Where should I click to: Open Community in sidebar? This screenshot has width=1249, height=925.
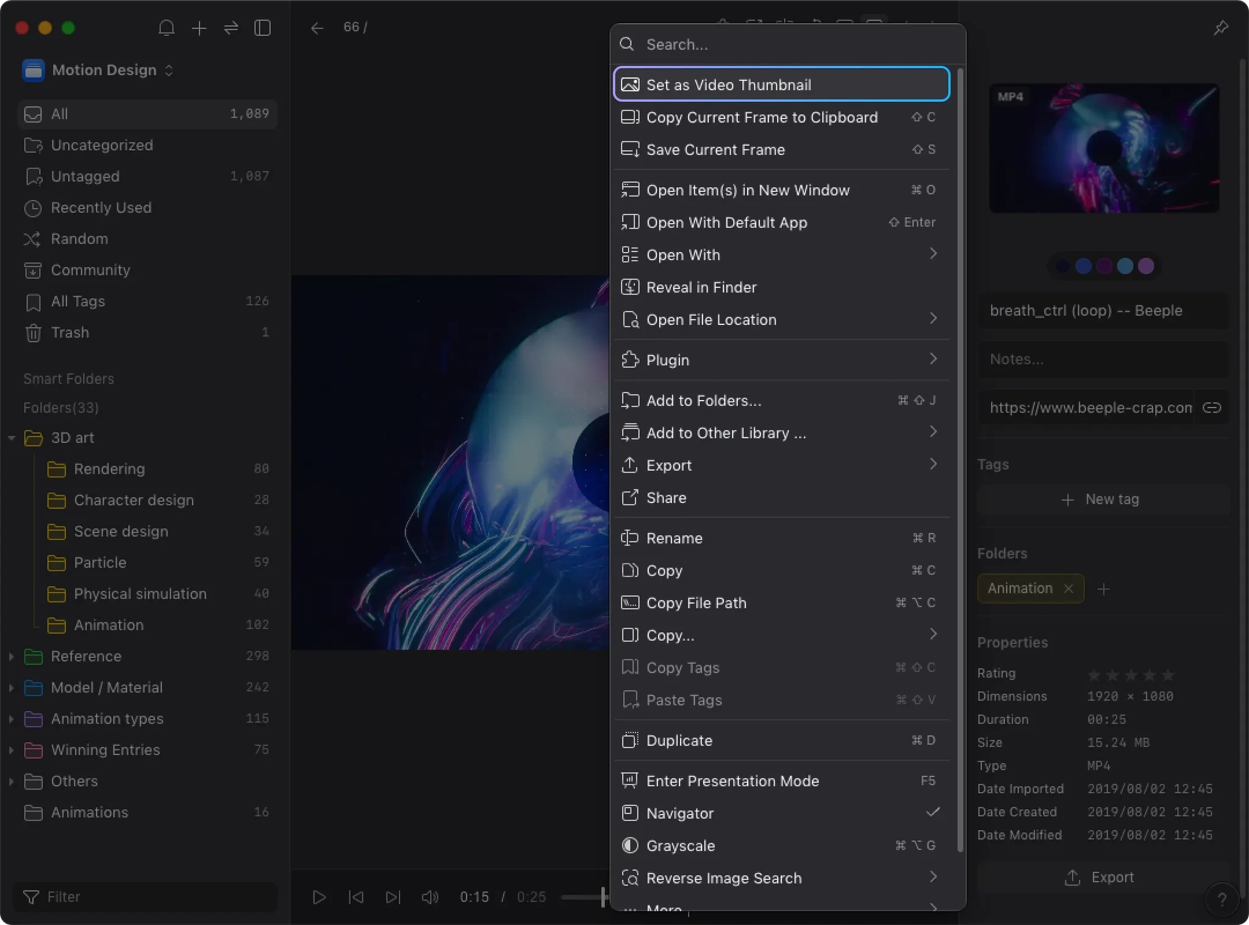(x=148, y=270)
